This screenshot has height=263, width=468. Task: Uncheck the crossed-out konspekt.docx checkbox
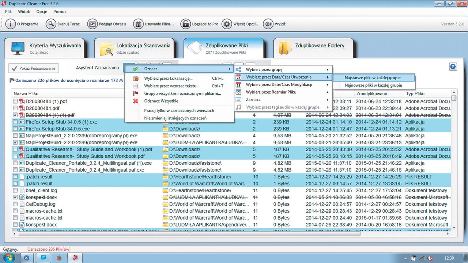pos(15,197)
